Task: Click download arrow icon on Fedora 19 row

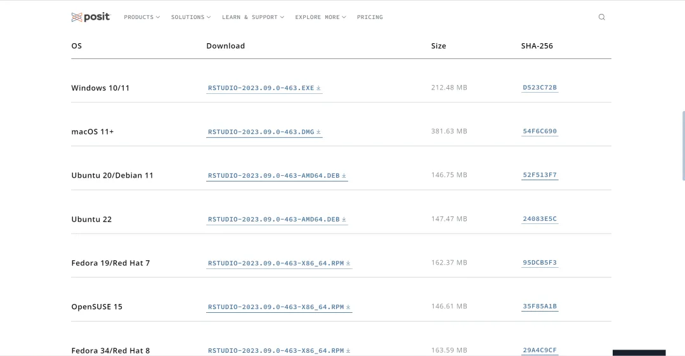Action: [348, 263]
